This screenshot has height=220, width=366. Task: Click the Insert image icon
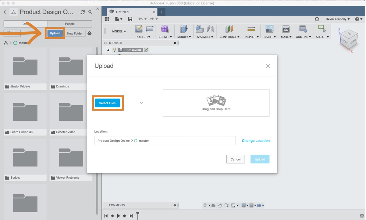(x=269, y=29)
